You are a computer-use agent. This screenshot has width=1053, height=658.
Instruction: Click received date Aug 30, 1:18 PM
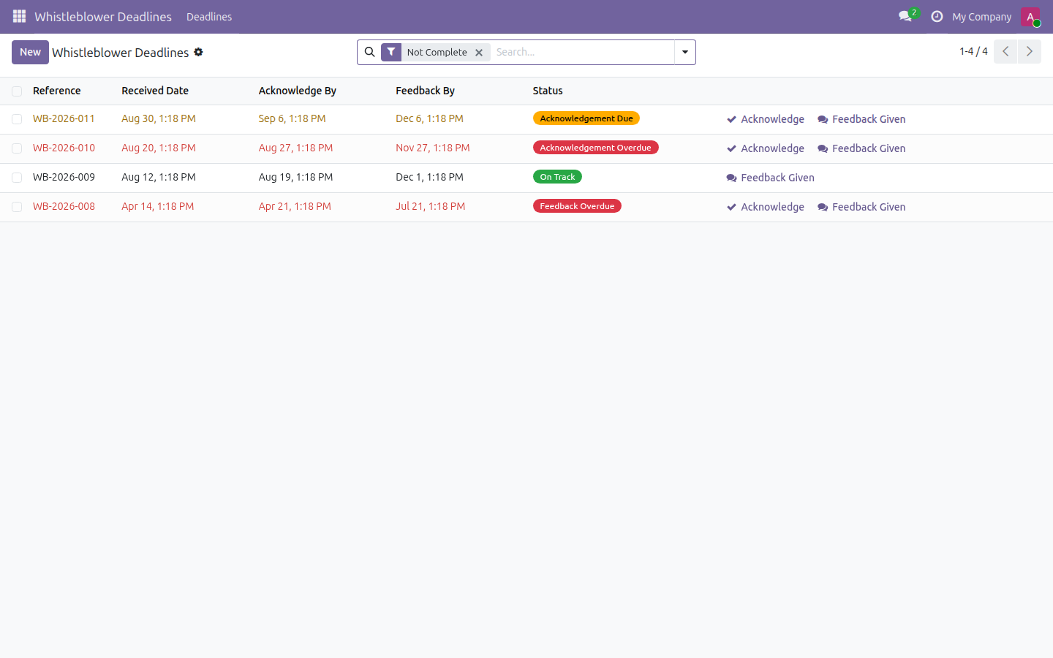tap(159, 118)
